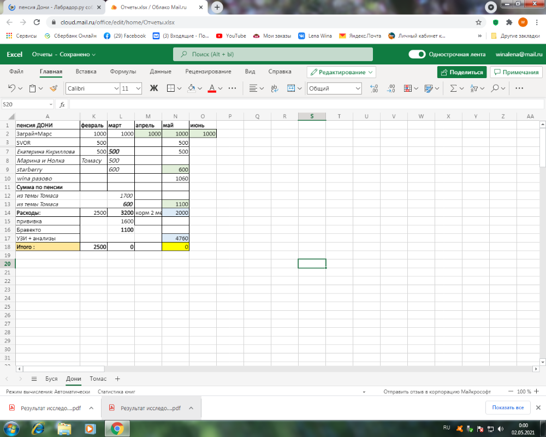Expand the font size 11 dropdown
Viewport: 546px width, 437px height.
point(138,88)
